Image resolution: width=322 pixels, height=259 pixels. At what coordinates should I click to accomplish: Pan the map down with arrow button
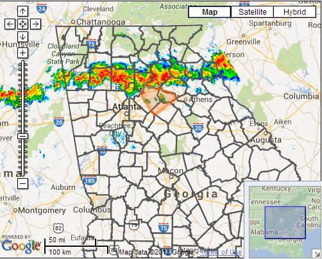point(22,37)
